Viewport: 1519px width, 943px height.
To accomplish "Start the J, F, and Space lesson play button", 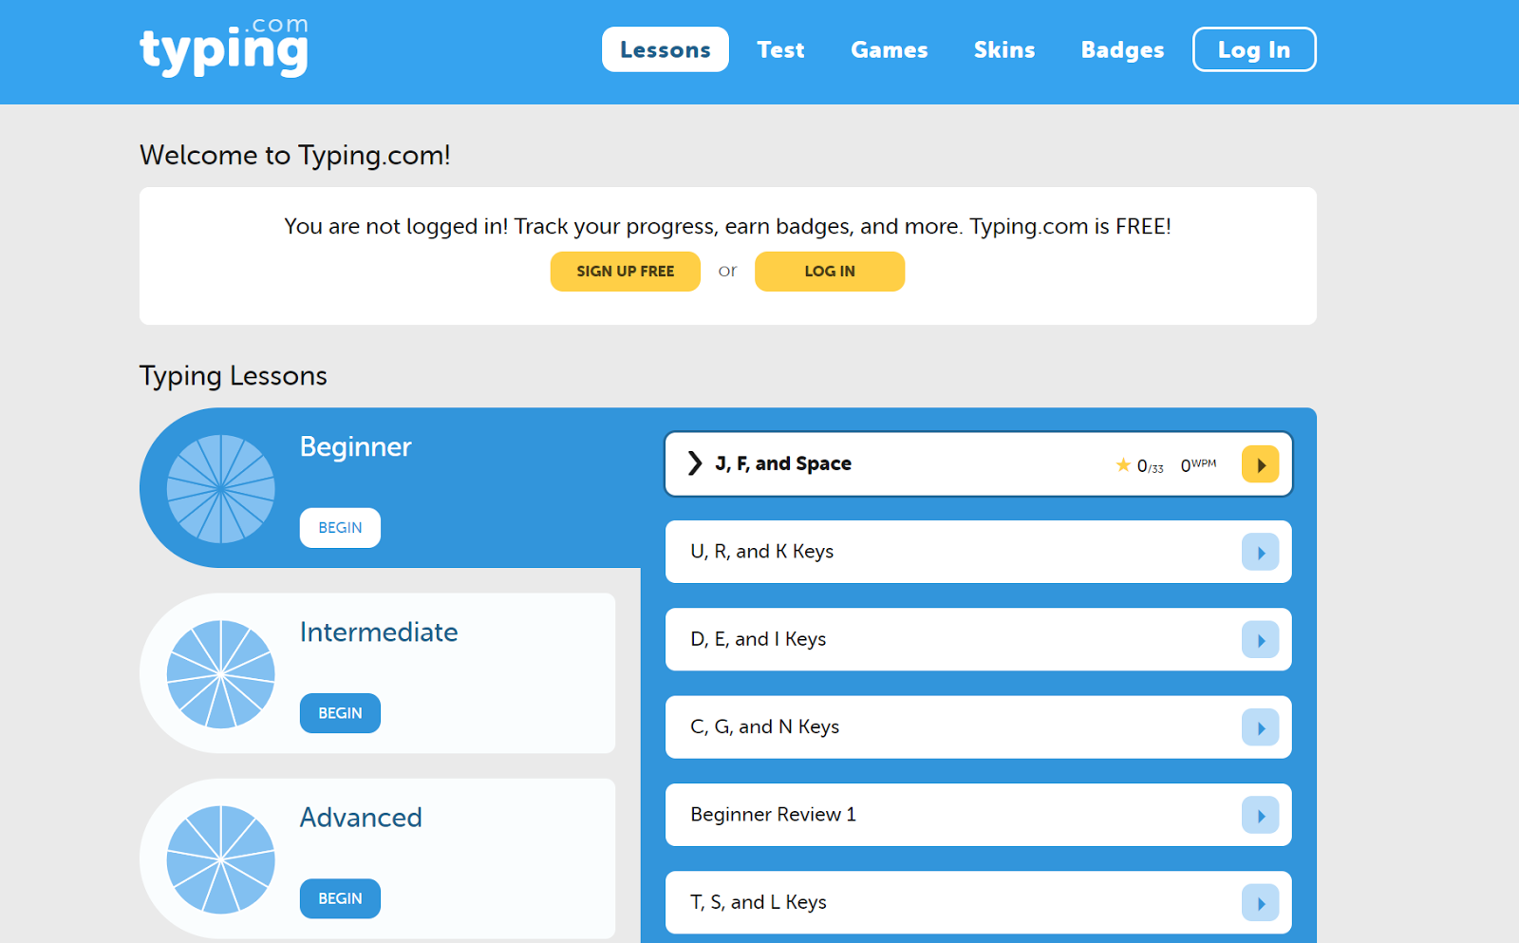I will point(1260,464).
